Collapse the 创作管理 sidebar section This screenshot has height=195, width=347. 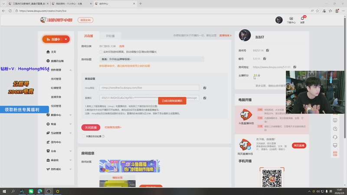(70, 70)
